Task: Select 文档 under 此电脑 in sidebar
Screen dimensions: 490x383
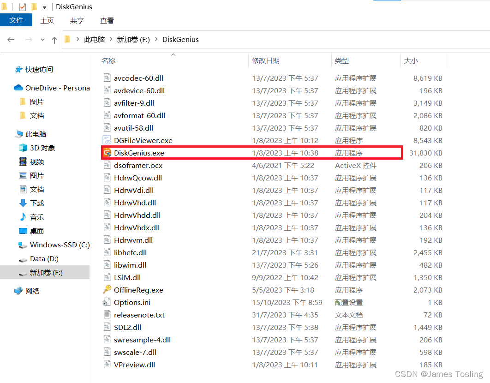Action: tap(36, 190)
